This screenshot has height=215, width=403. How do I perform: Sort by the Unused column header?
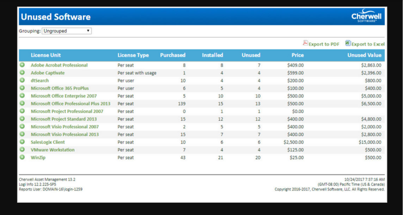(251, 55)
